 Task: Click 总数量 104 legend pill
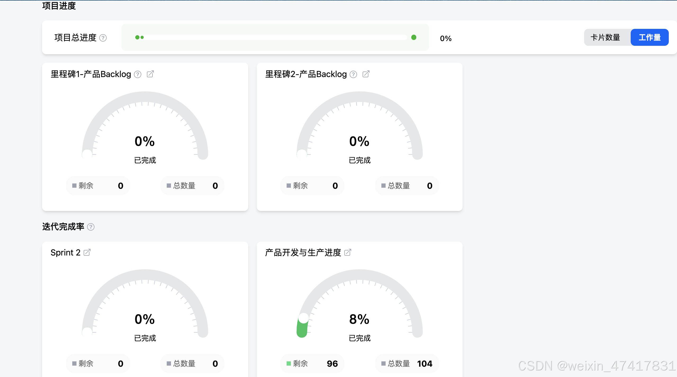[x=407, y=363]
